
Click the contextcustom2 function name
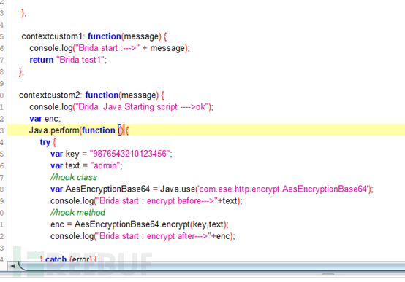coord(49,95)
